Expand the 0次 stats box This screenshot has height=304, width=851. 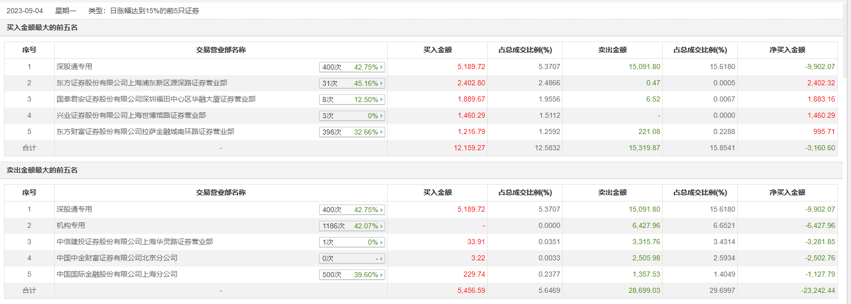point(352,258)
